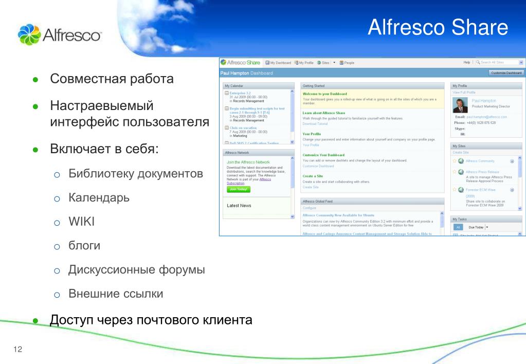The width and height of the screenshot is (526, 364).
Task: Click Configure in Alfresco Global Feed
Action: pyautogui.click(x=310, y=208)
